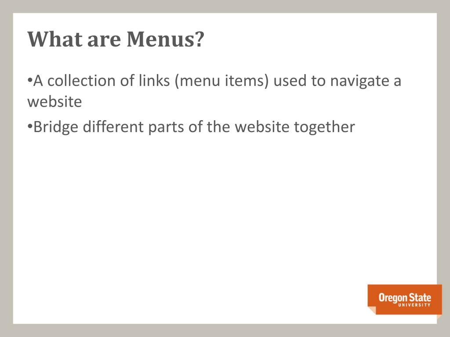
Task: Click the word "parts" in second bullet
Action: 166,128
